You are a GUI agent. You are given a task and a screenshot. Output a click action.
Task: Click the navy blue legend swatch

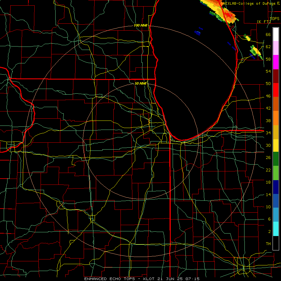click(276, 187)
